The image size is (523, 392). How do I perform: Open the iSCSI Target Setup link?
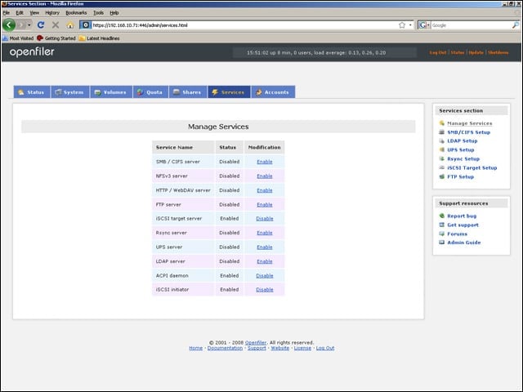tap(472, 167)
